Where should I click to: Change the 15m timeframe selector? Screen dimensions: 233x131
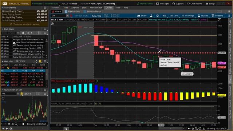coord(164,16)
